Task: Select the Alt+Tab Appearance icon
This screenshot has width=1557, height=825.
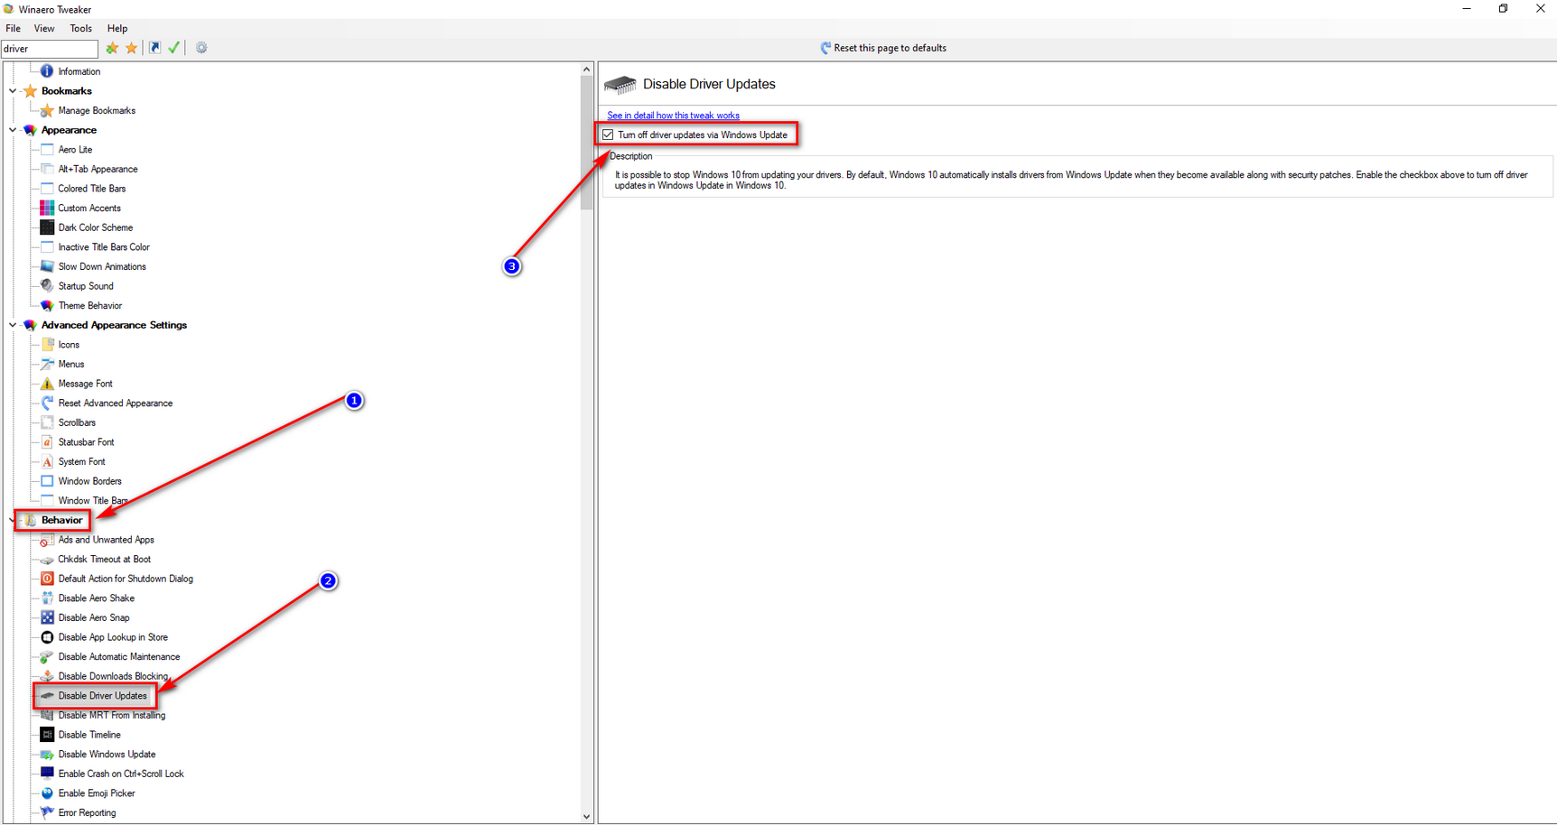Action: pos(47,169)
